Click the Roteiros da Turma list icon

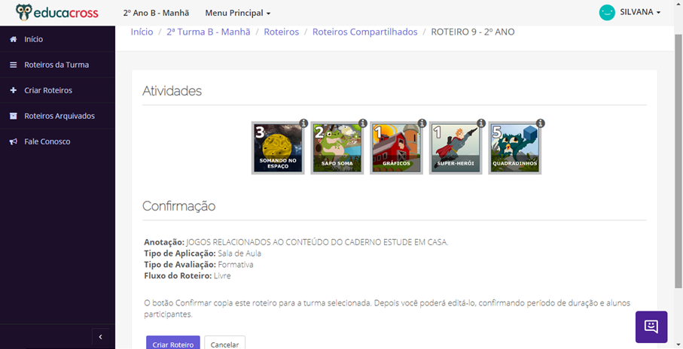(x=14, y=65)
